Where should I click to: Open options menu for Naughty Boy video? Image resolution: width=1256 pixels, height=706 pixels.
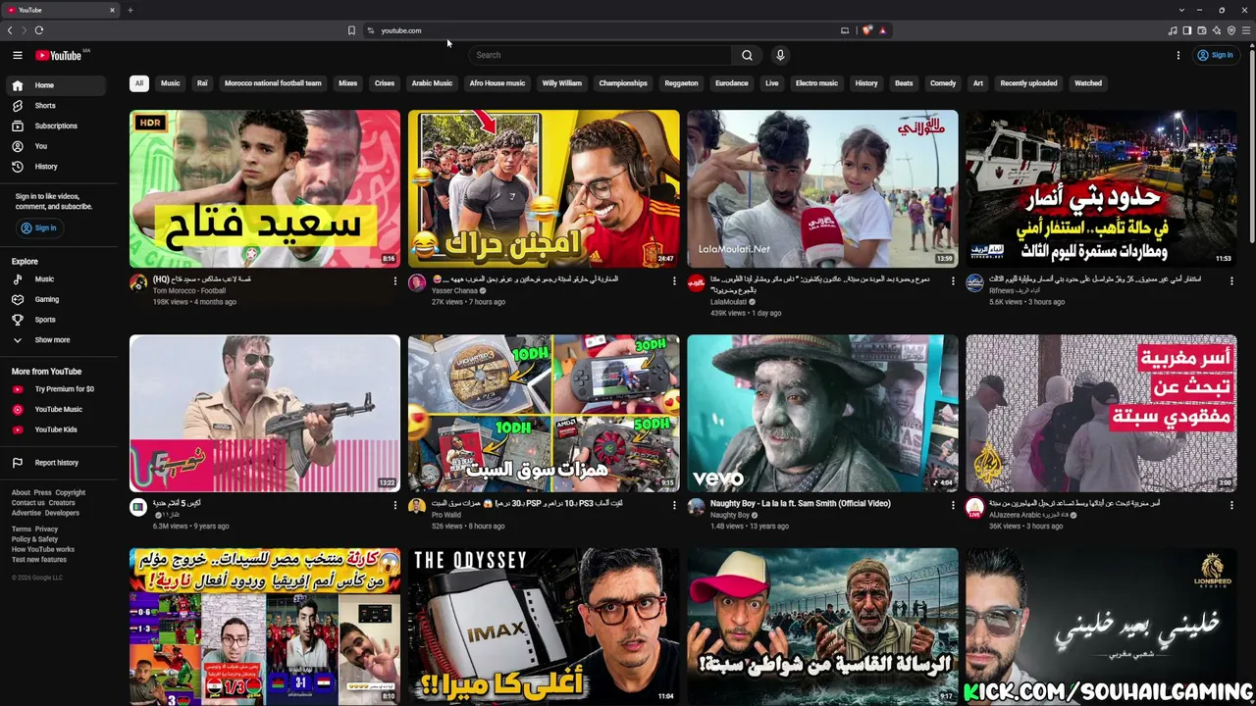[953, 506]
